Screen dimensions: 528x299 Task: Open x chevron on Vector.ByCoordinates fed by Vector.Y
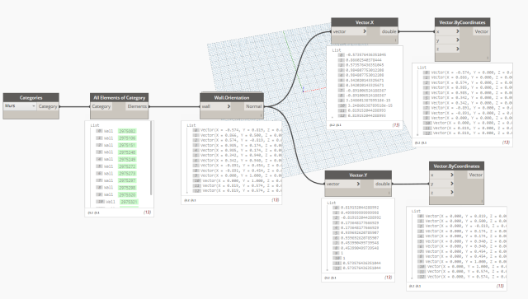451,175
